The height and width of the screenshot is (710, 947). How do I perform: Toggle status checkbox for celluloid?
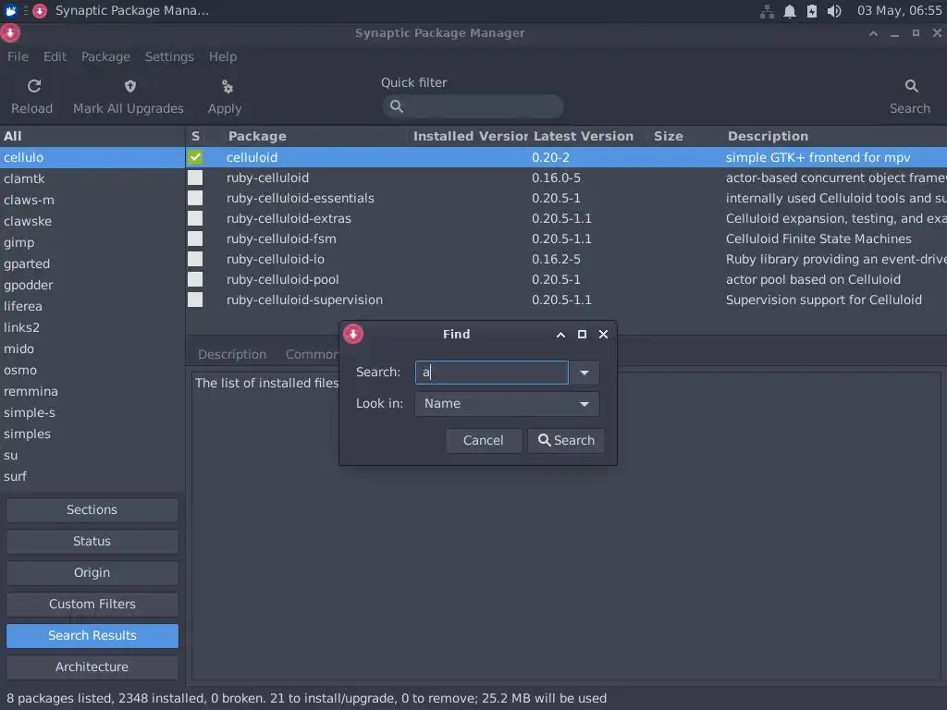(195, 157)
